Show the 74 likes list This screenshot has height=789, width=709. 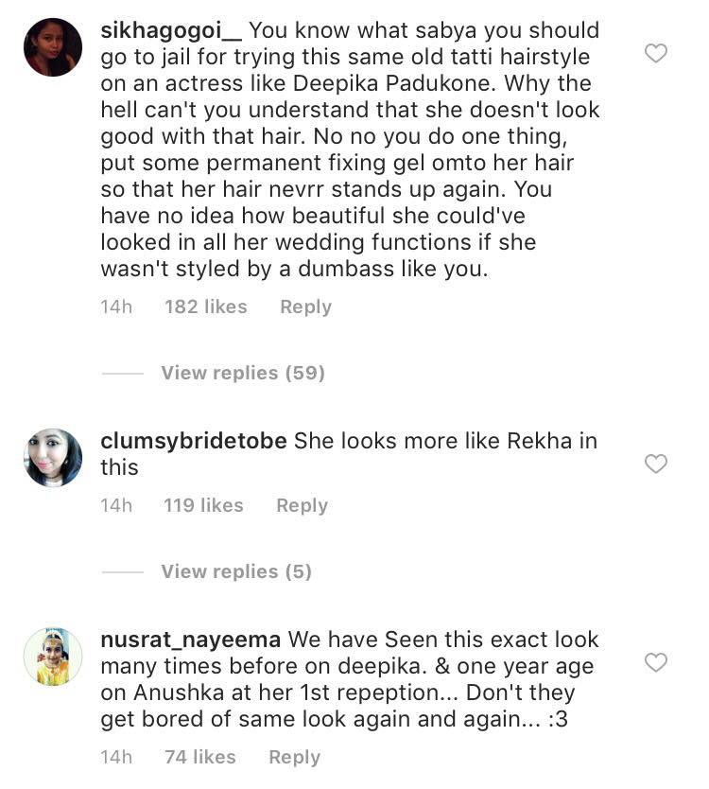[x=199, y=757]
